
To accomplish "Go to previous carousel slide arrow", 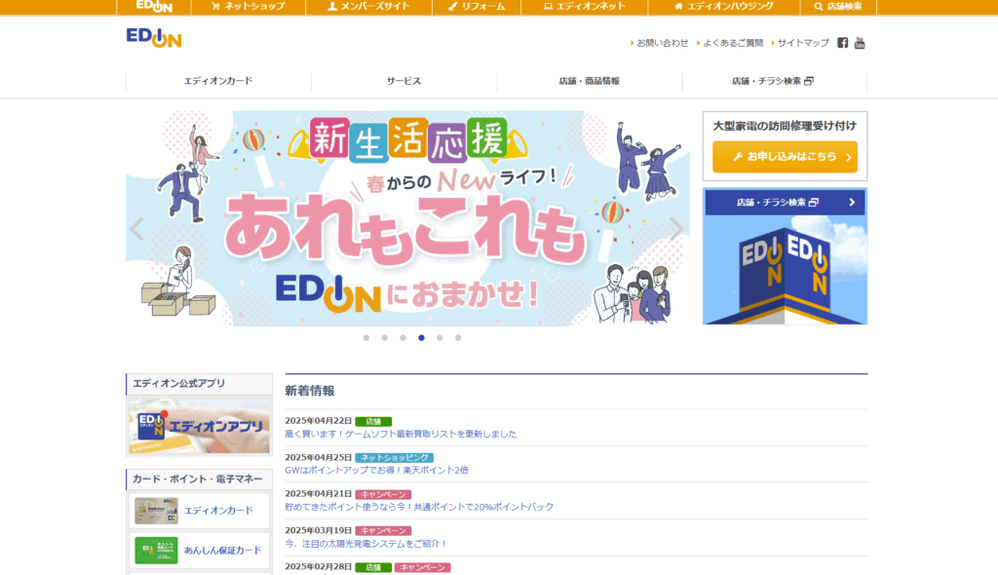I will [x=136, y=229].
